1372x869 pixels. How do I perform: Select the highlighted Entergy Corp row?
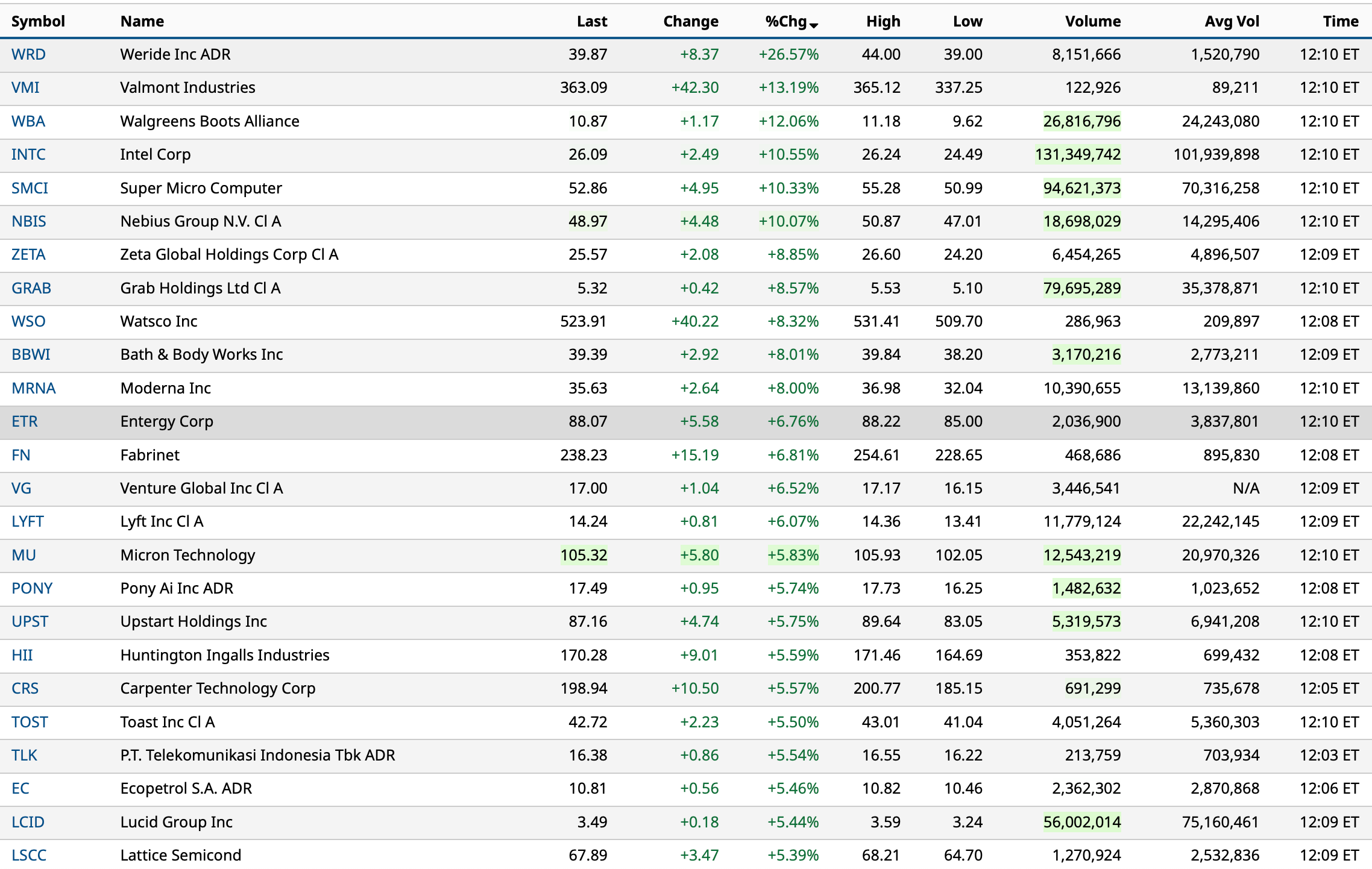(166, 421)
